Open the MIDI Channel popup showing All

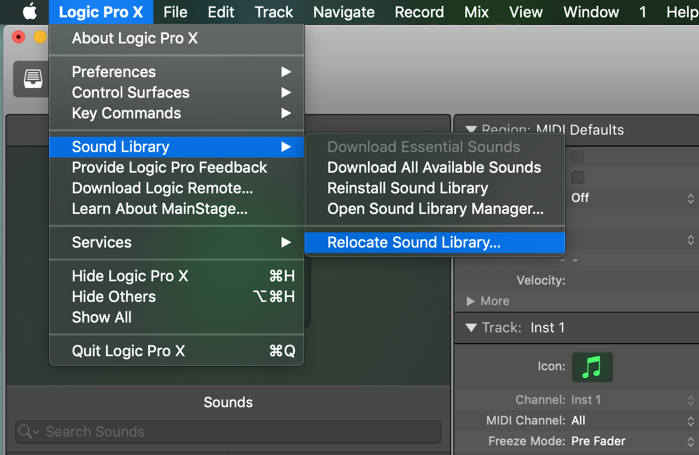pyautogui.click(x=633, y=421)
